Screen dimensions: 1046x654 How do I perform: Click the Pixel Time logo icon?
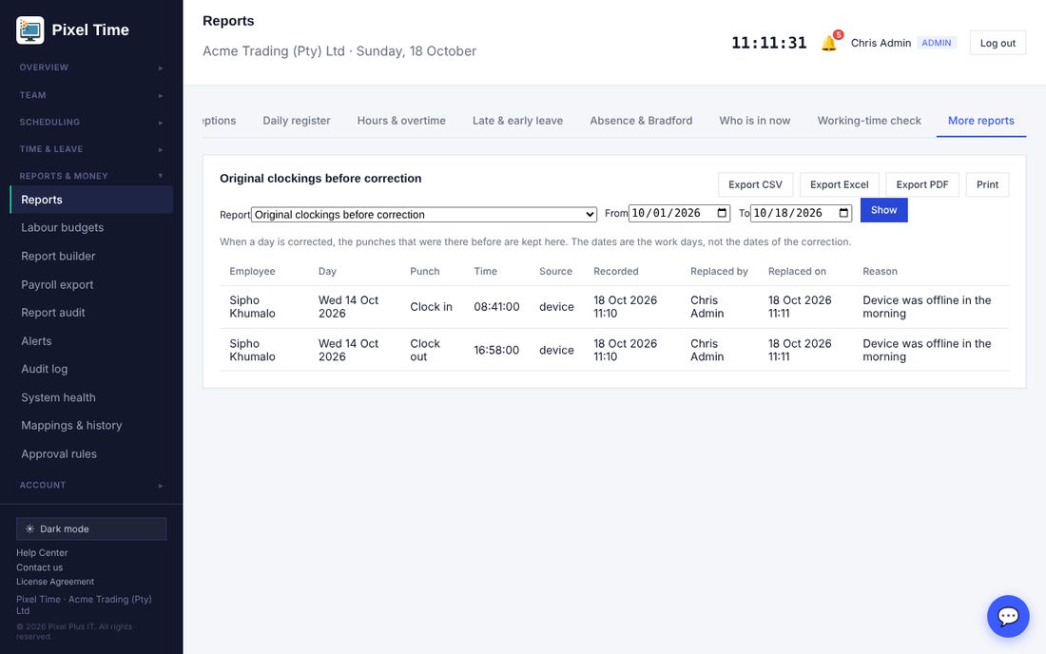tap(30, 30)
